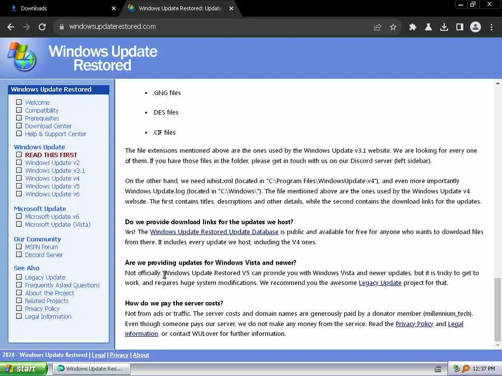Click the orange magnifier tray icon
Screen dimensions: 502x376
coord(466,369)
